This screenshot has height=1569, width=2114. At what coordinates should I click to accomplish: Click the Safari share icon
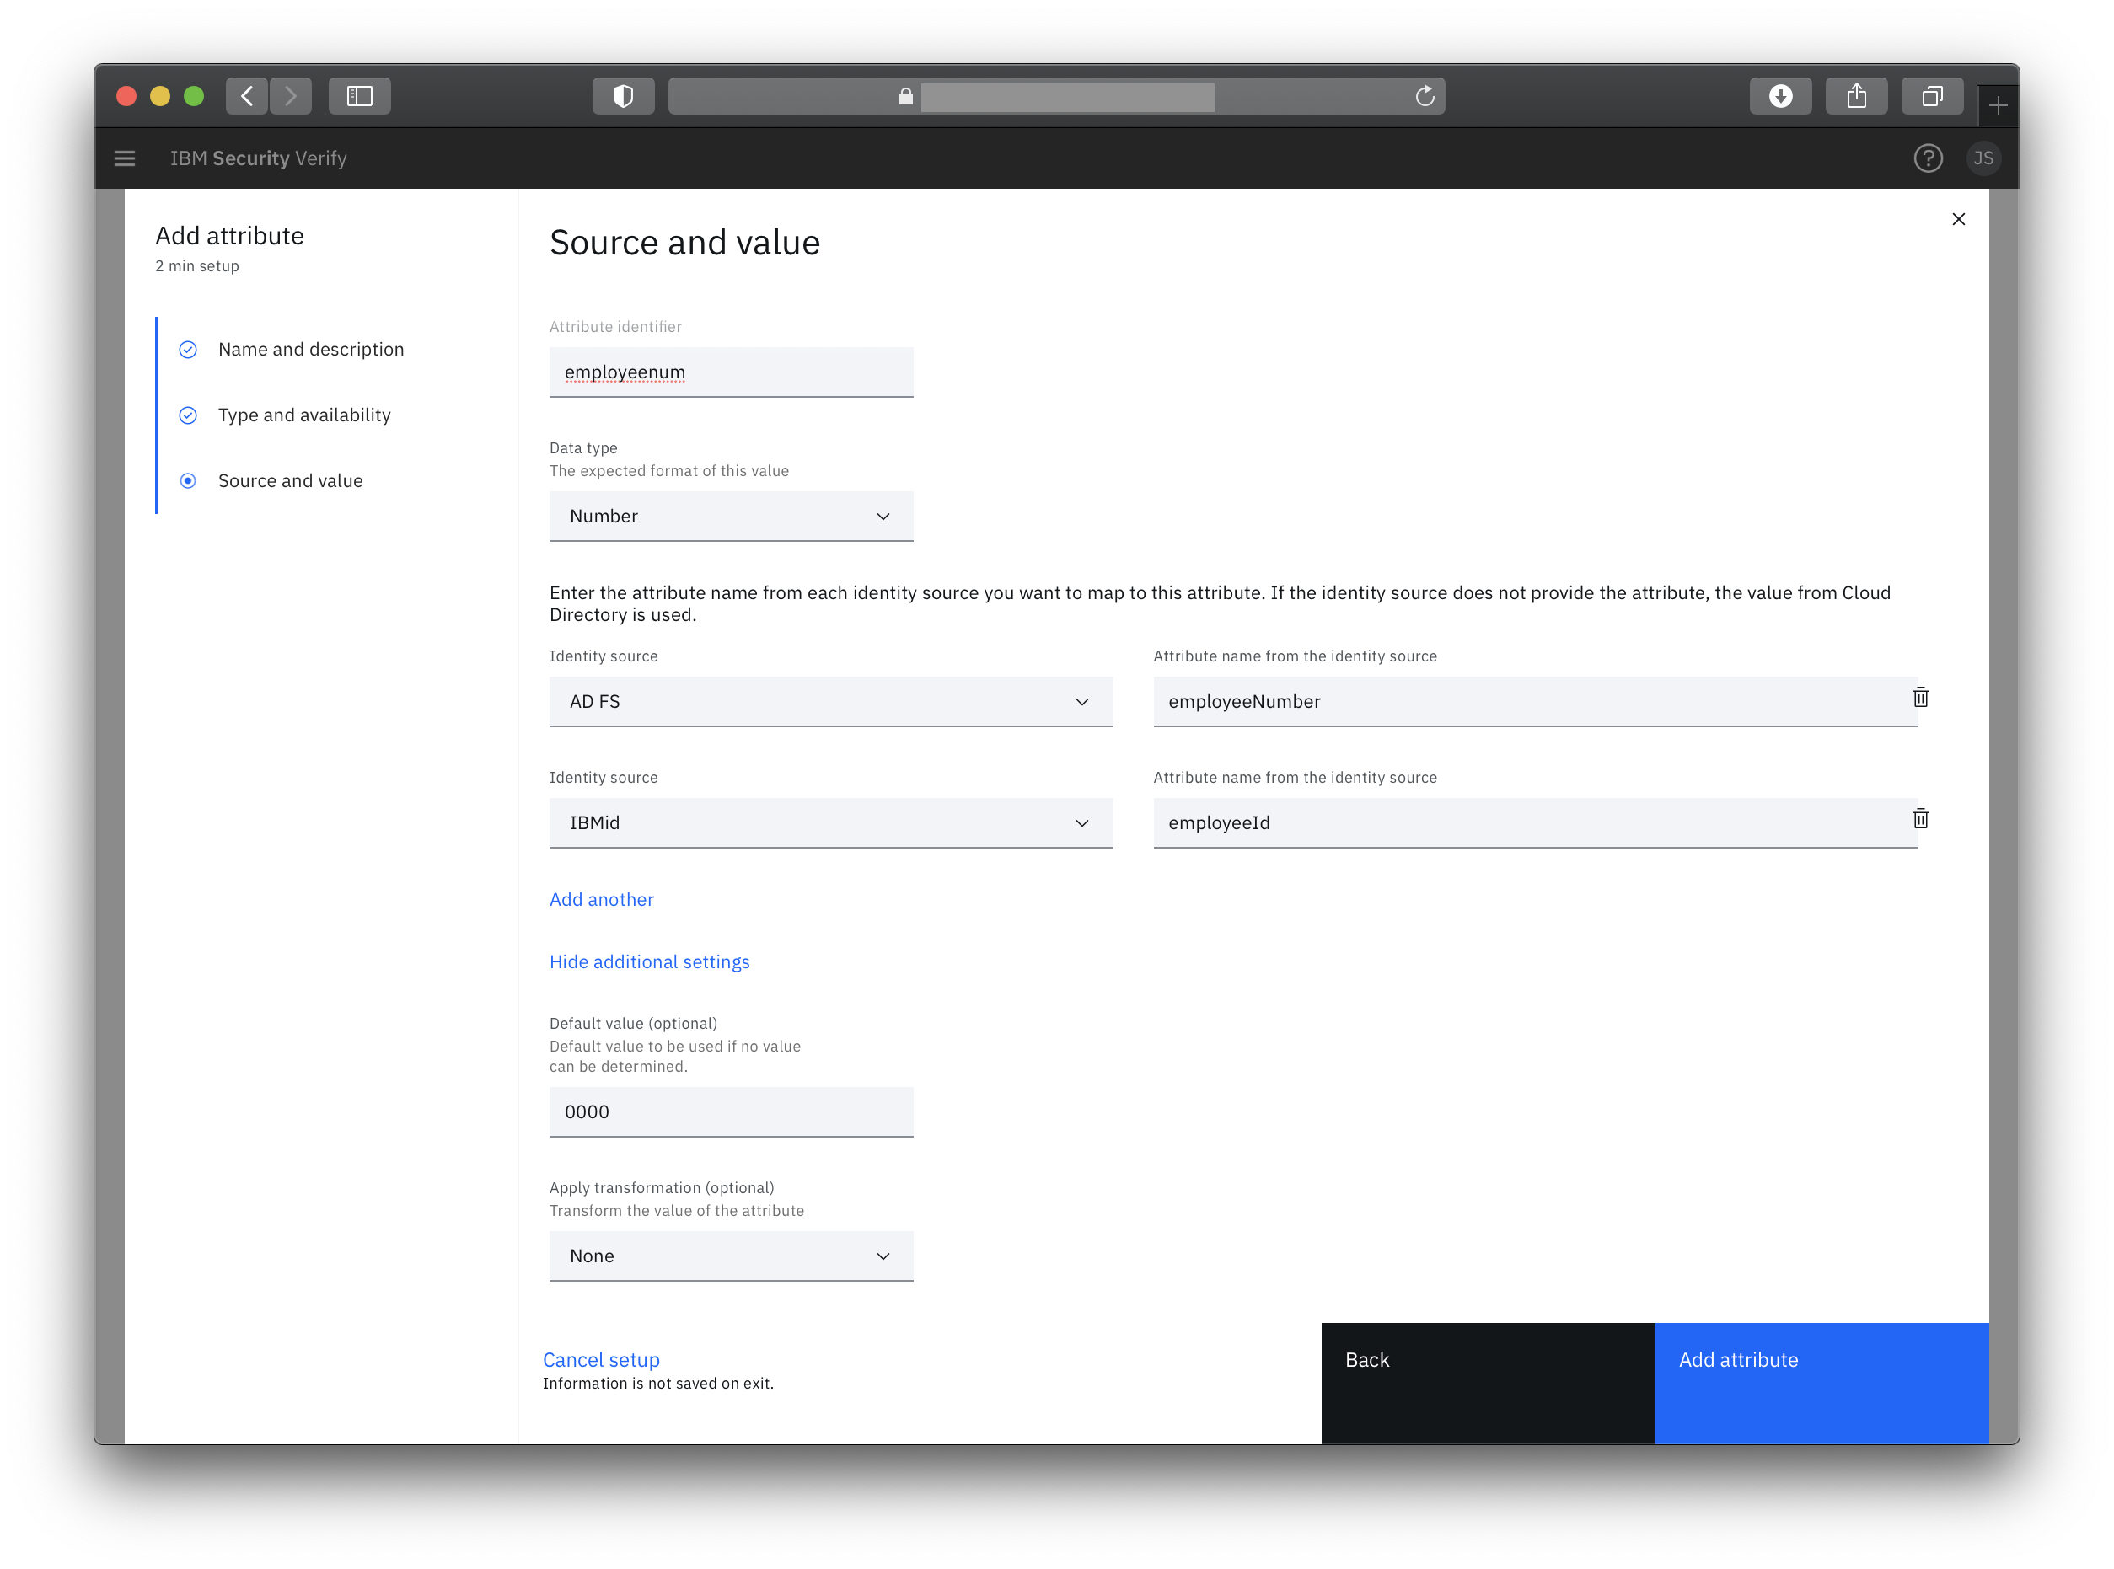coord(1855,96)
